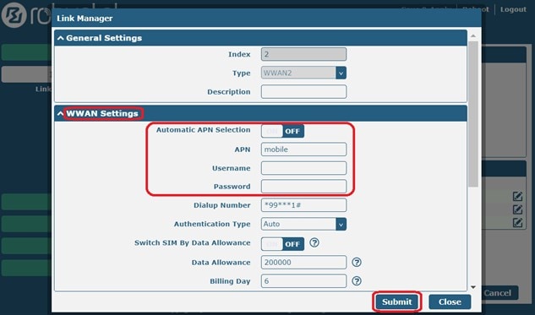Click the dialog scrollbar down arrow

click(473, 287)
